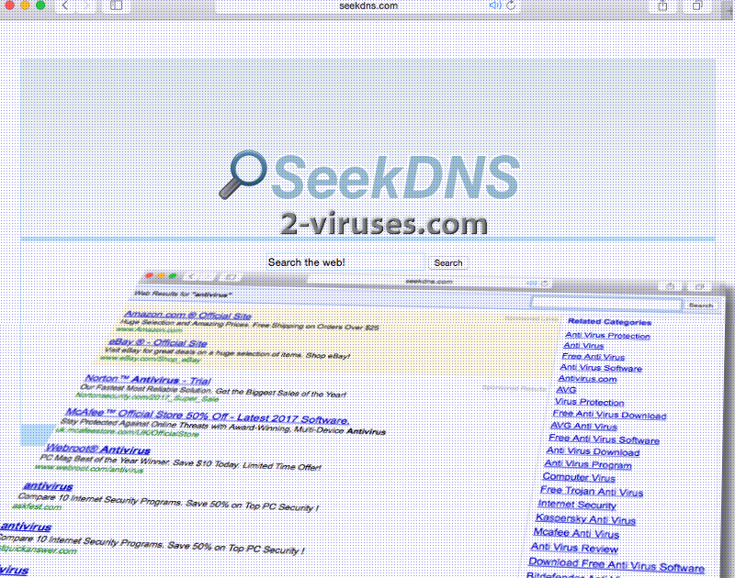Open the 'Norton™ Antivirus - Trial' link
Image resolution: width=735 pixels, height=578 pixels.
[148, 380]
